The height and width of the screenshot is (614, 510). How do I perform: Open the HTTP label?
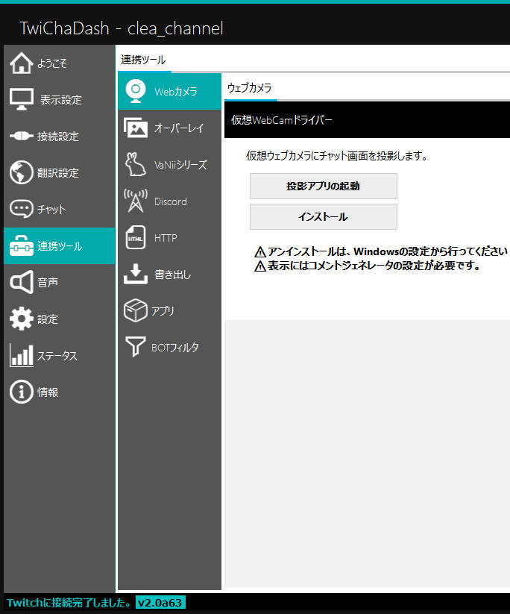pyautogui.click(x=166, y=238)
